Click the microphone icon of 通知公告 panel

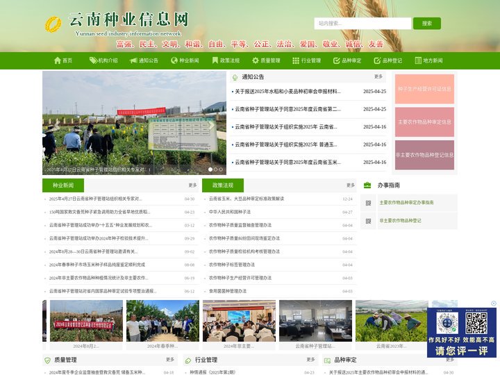(235, 77)
